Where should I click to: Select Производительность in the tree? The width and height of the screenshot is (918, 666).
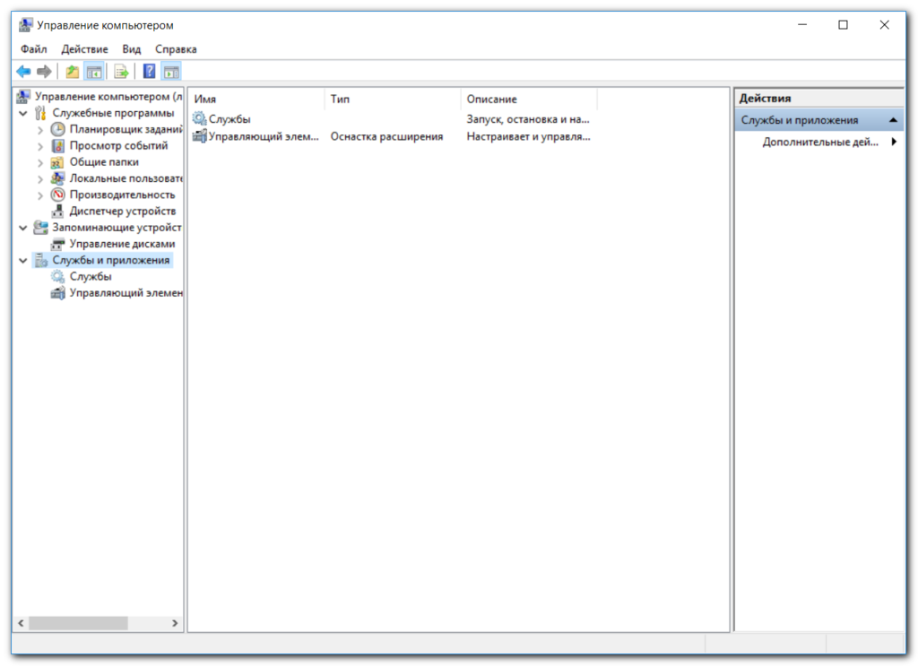pyautogui.click(x=122, y=195)
